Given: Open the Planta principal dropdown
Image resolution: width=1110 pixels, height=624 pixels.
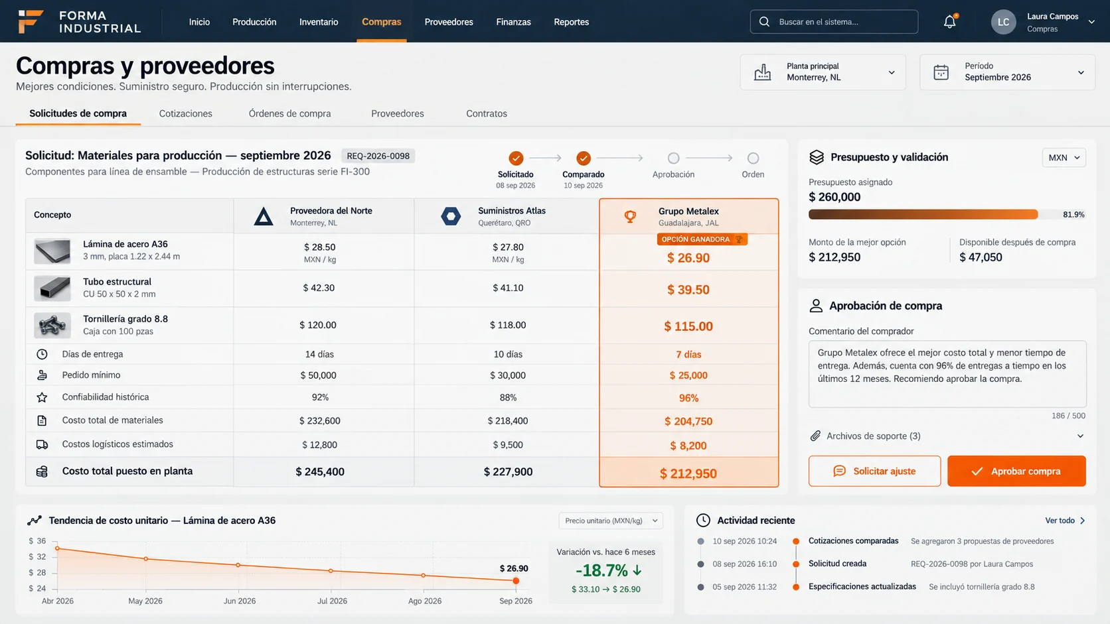Looking at the screenshot, I should point(823,72).
